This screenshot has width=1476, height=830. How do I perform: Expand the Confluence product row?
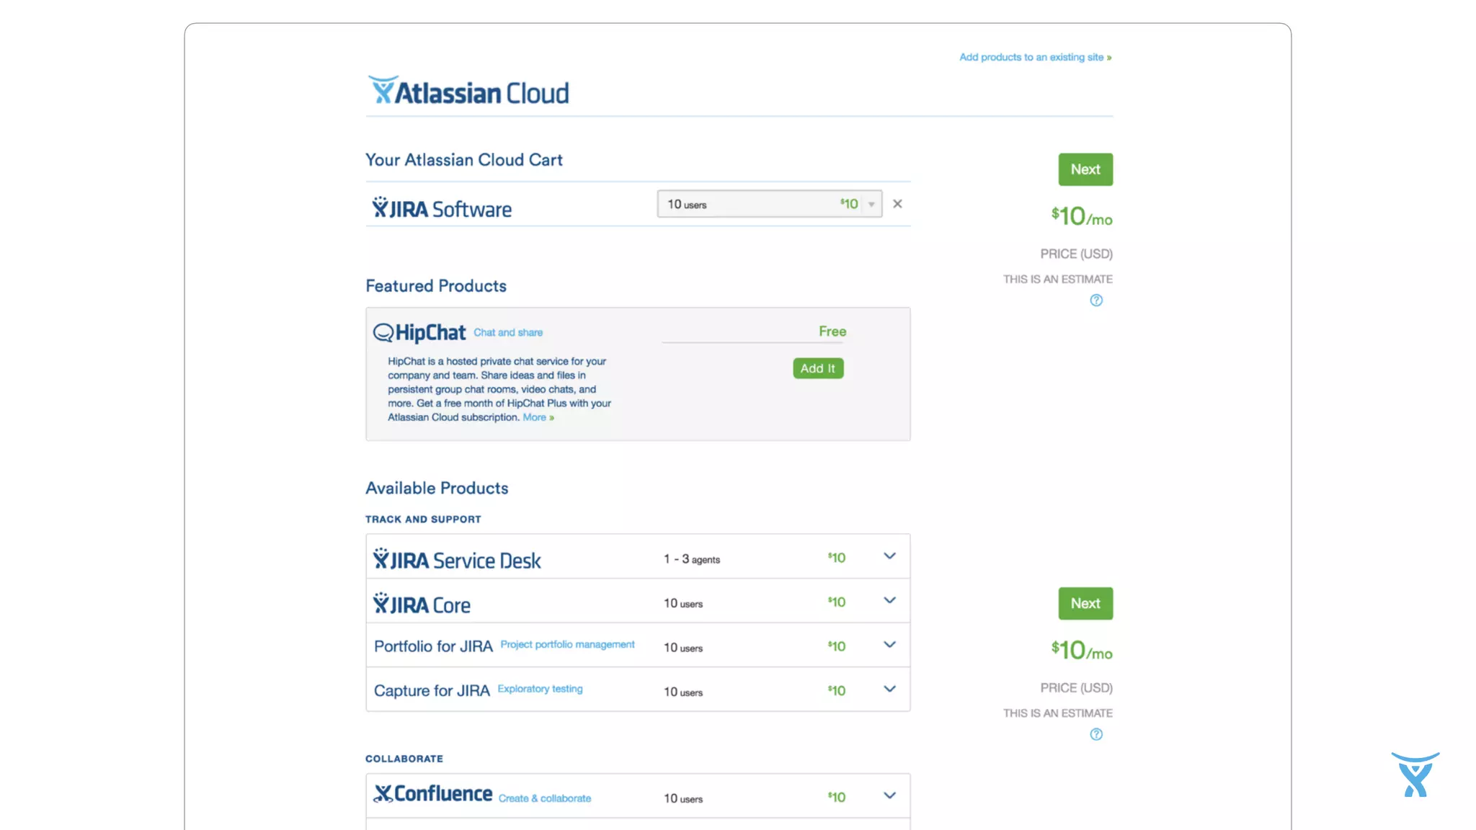pos(889,795)
